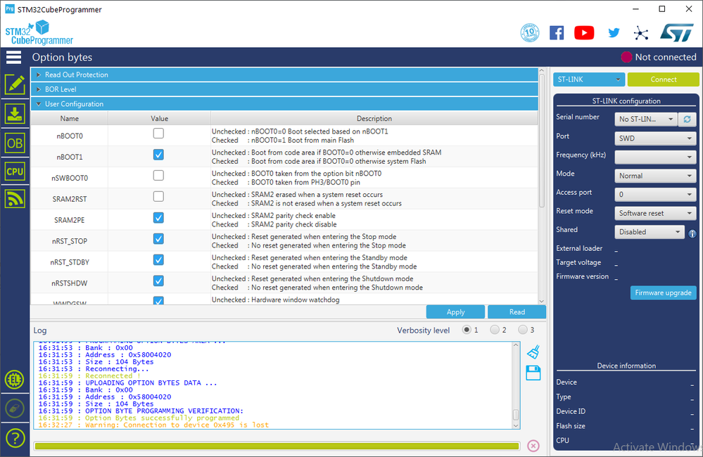Uncheck the nBOOT1 checkbox
The height and width of the screenshot is (457, 703).
point(158,155)
